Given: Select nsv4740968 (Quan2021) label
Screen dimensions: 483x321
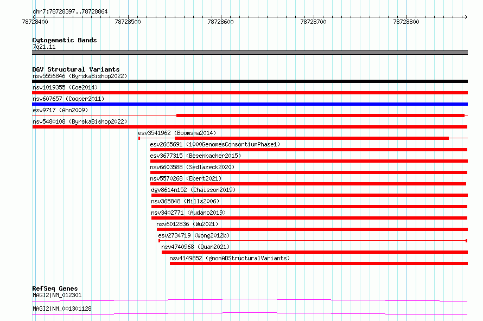Looking at the screenshot, I should pyautogui.click(x=195, y=247).
